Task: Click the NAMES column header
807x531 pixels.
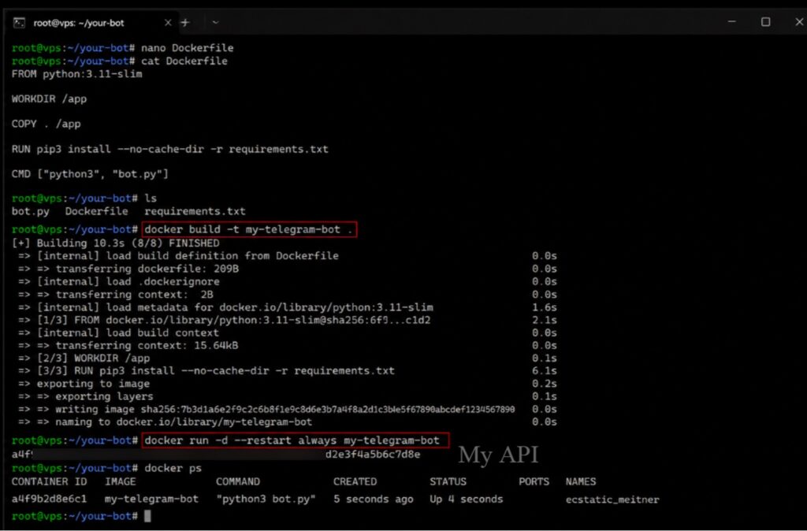Action: (581, 481)
